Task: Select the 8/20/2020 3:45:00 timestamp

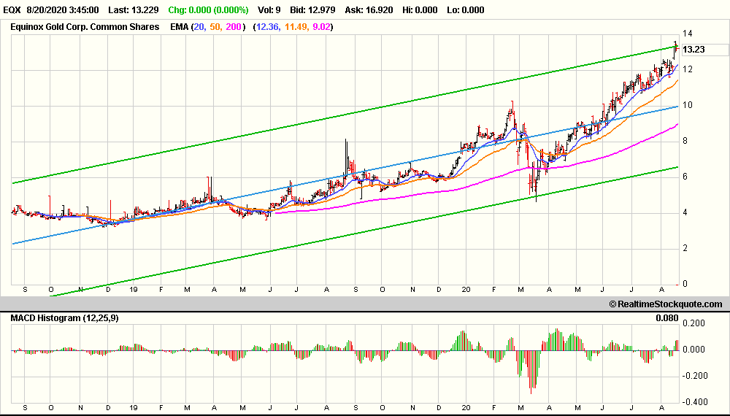Action: (62, 9)
